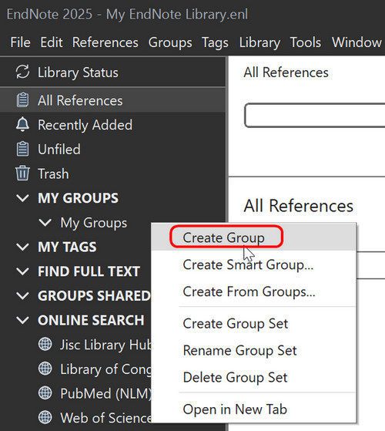Collapse the FIND FULL TEXT section
Viewport: 385px width, 431px height.
22,271
